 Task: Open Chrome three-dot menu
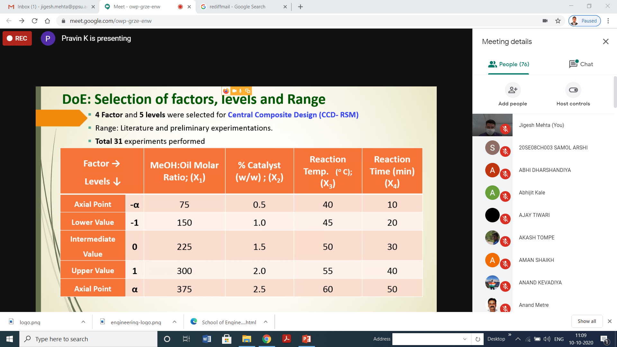pyautogui.click(x=608, y=21)
